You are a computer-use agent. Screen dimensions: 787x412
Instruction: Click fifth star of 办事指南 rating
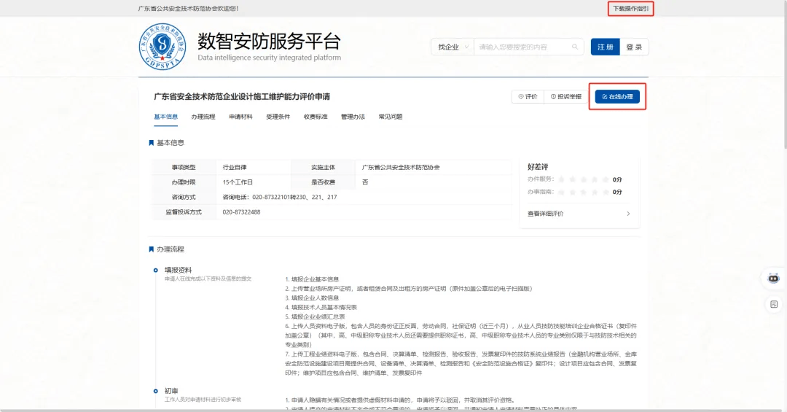pos(606,192)
